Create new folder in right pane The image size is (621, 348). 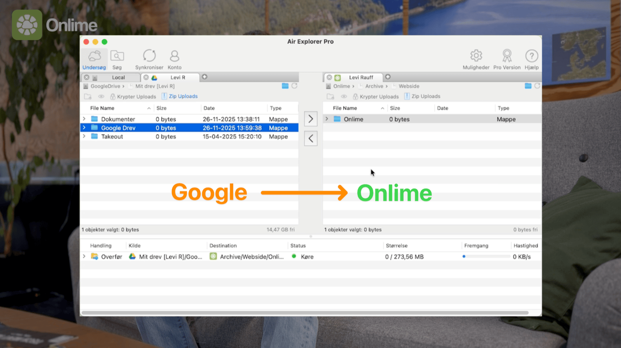330,96
